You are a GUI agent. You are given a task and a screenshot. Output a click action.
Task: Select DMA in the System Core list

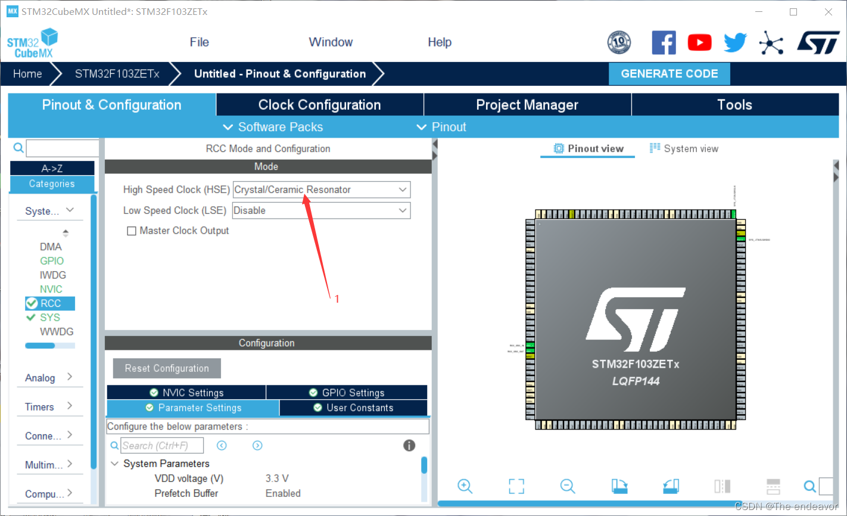click(x=51, y=247)
